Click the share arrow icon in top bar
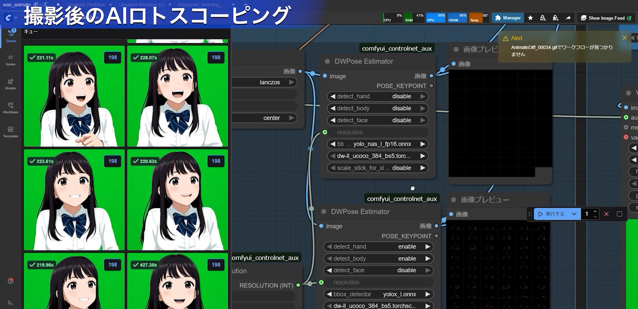This screenshot has height=309, width=638. tap(568, 18)
